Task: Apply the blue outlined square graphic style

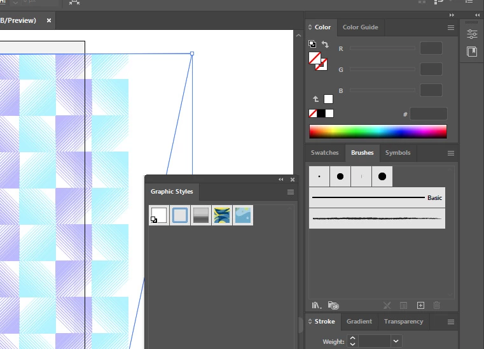Action: (x=179, y=215)
